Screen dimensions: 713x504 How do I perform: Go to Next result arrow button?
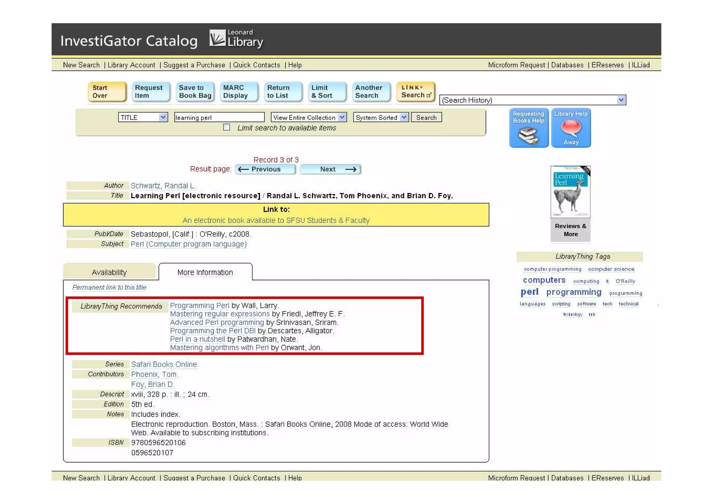pos(330,169)
